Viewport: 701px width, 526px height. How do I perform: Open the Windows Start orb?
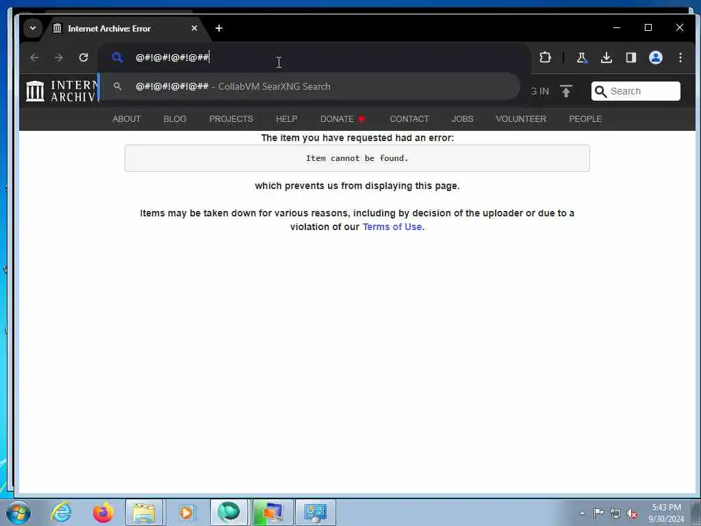[18, 512]
